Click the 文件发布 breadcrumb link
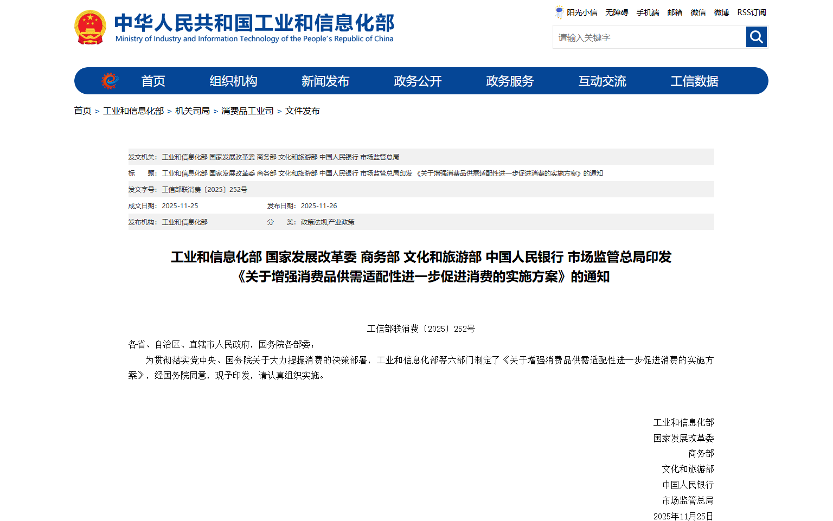The width and height of the screenshot is (833, 521). (302, 111)
